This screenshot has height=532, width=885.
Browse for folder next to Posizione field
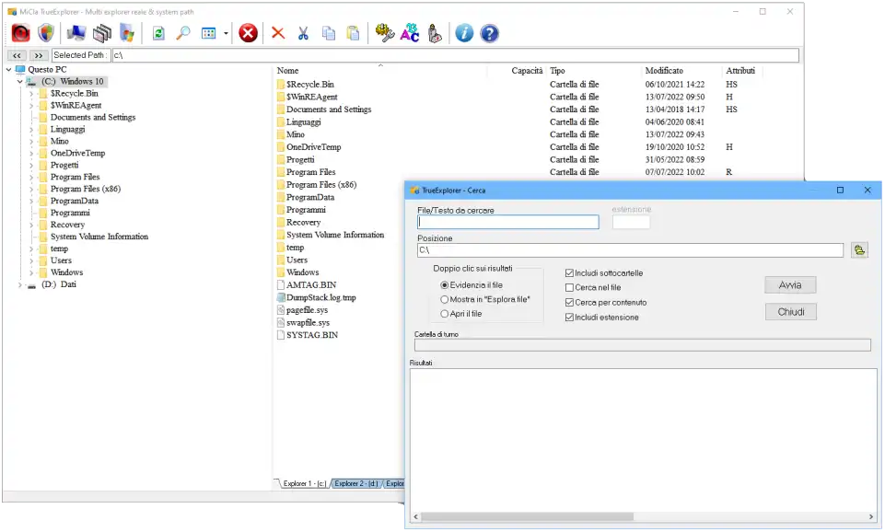[x=859, y=250]
